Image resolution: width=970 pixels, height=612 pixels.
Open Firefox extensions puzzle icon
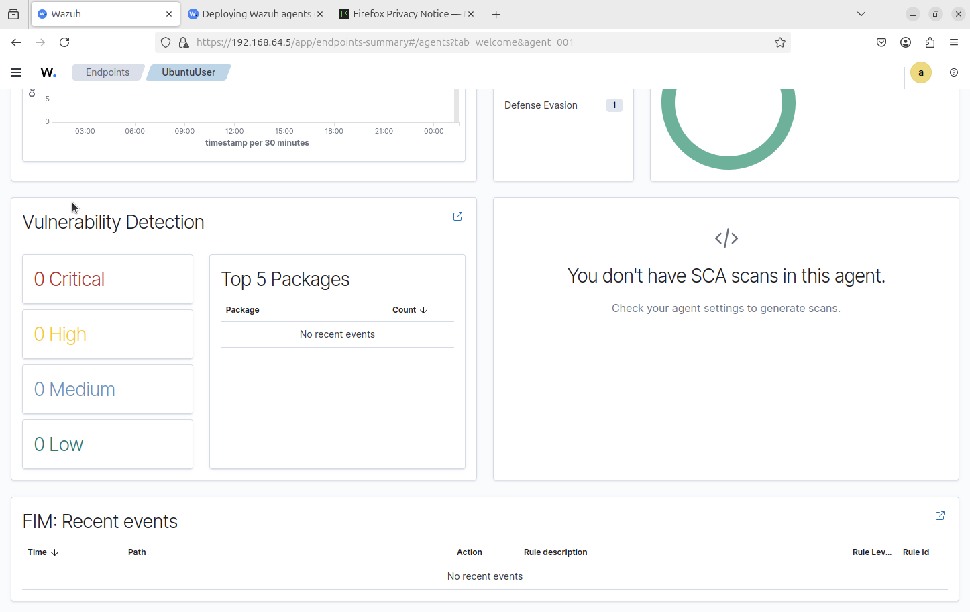[930, 42]
